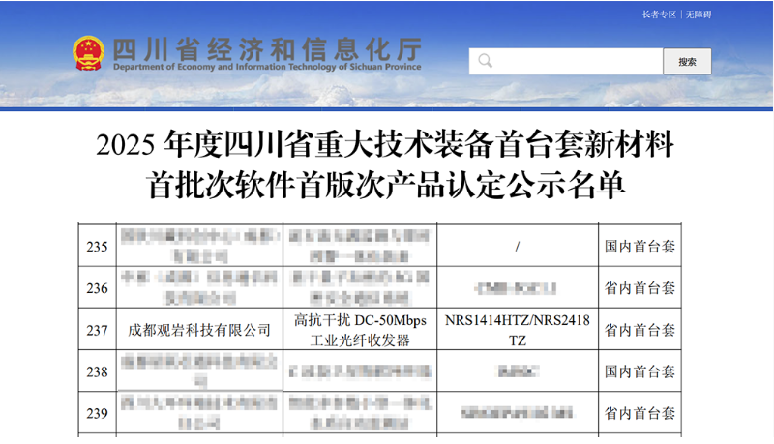The height and width of the screenshot is (444, 774).
Task: Click the national emblem logo
Action: click(x=88, y=53)
